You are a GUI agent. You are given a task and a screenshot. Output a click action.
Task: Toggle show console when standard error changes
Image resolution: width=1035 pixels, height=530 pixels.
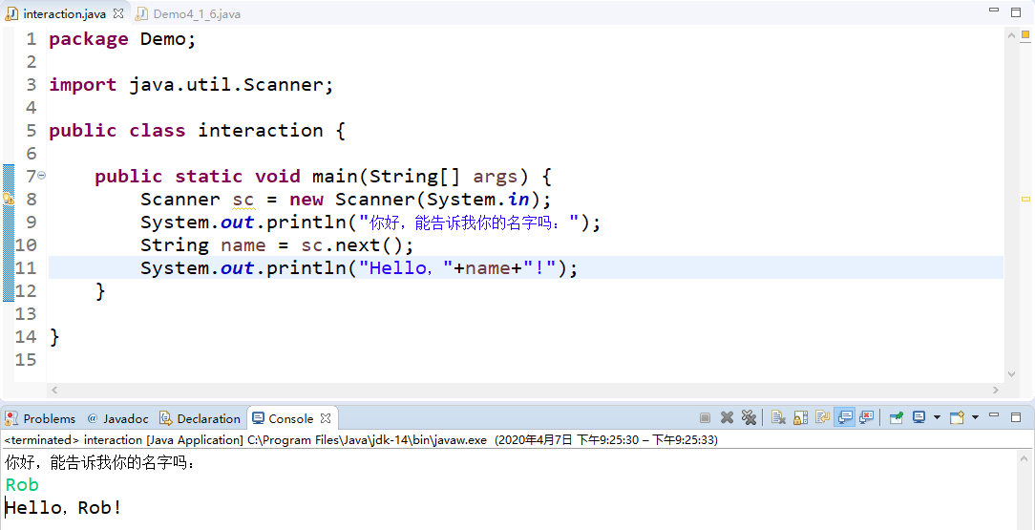click(867, 418)
